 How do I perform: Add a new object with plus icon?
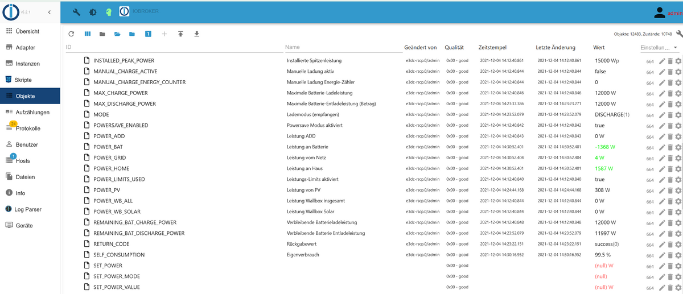[164, 34]
